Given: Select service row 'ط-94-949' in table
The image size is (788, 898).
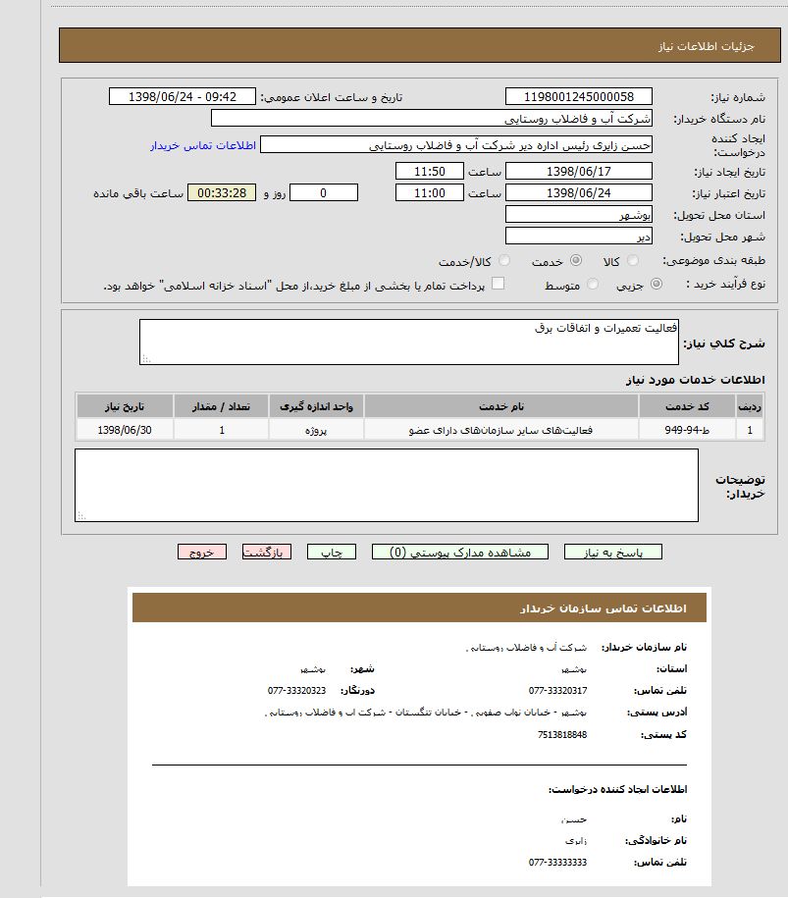Looking at the screenshot, I should tap(687, 430).
